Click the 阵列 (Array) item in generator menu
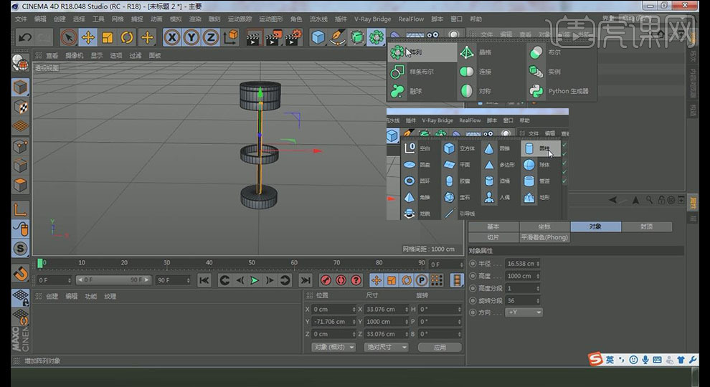Screen dimensions: 710x387 coord(422,52)
